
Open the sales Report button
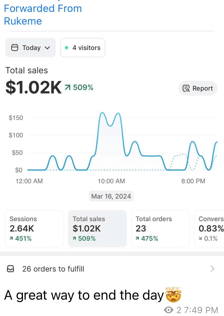coord(198,88)
